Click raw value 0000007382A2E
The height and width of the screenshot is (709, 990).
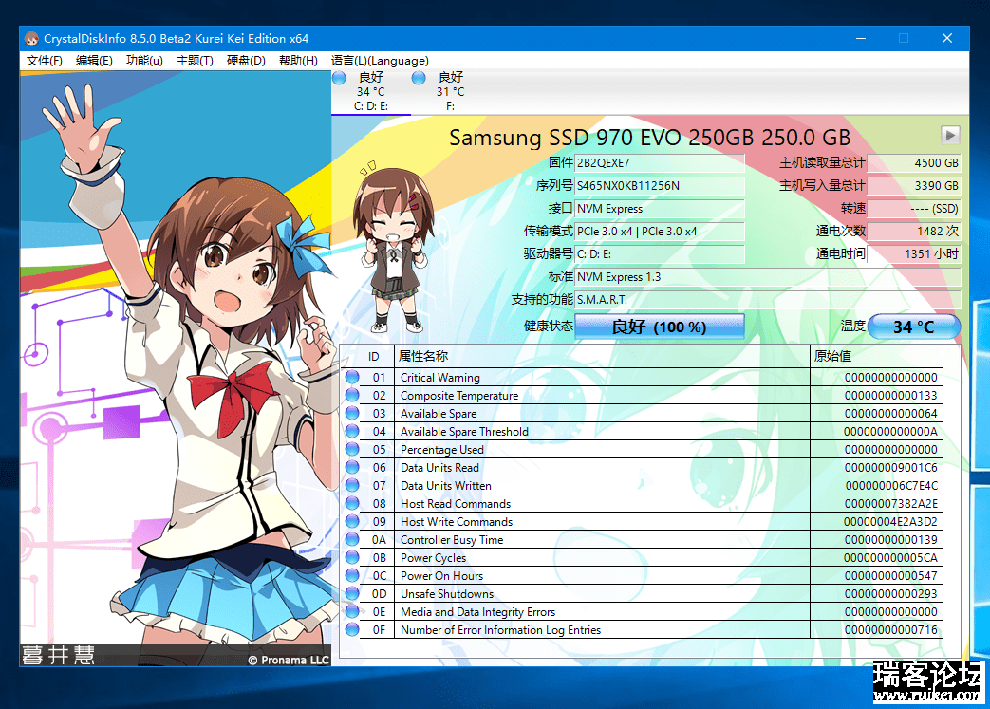tap(891, 504)
